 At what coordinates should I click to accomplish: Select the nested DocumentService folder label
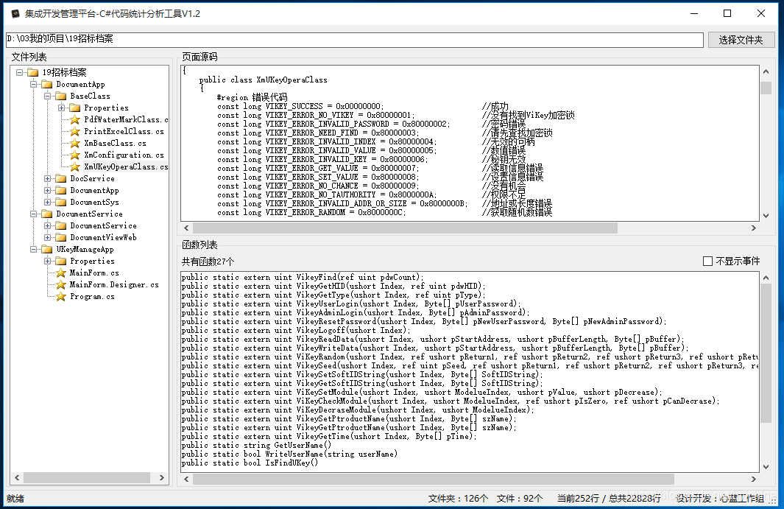(103, 225)
